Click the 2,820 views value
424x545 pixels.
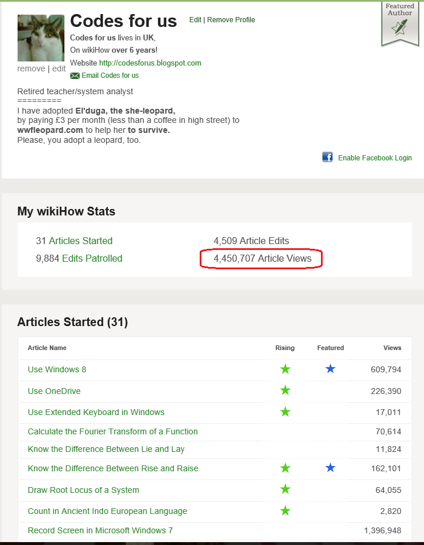(391, 511)
